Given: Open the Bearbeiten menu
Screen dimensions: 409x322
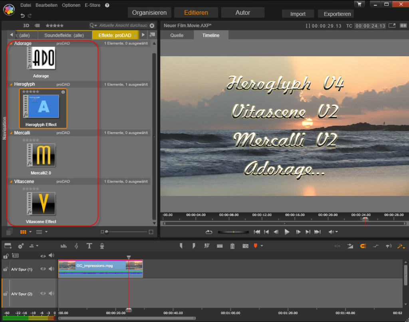Looking at the screenshot, I should (x=46, y=5).
